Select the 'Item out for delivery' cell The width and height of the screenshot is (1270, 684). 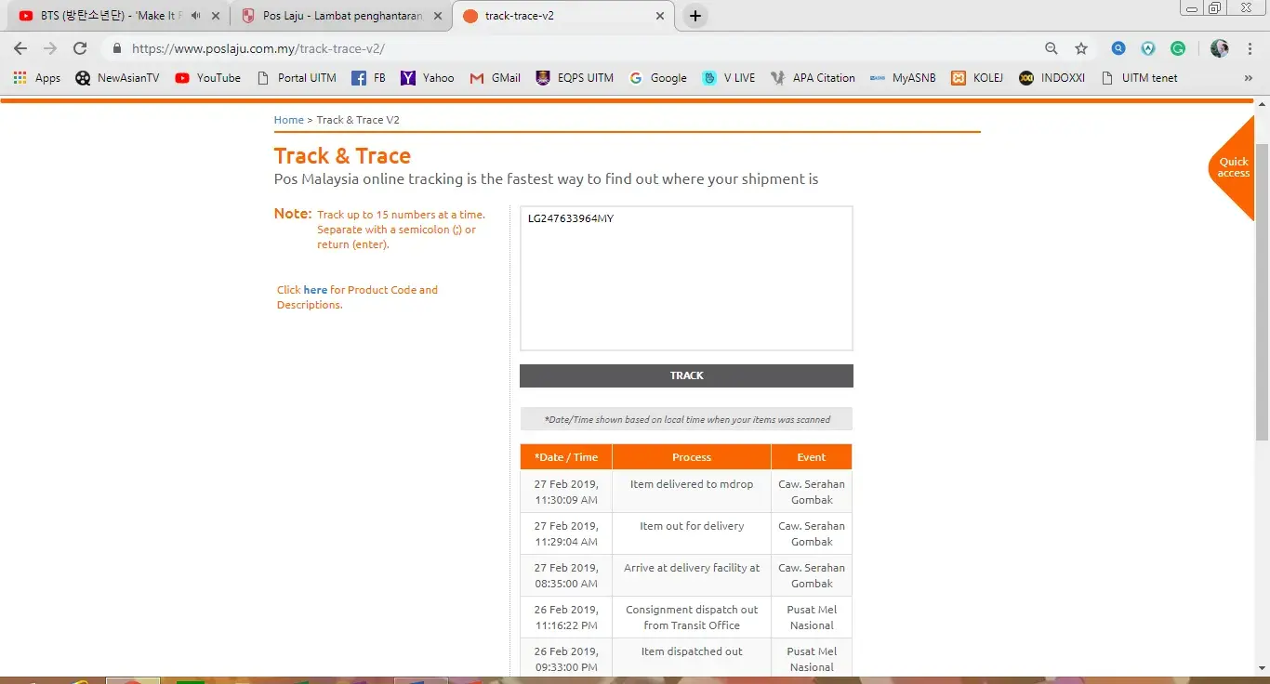(692, 533)
